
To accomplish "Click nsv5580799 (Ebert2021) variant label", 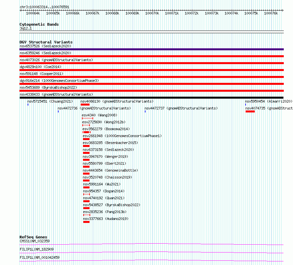I will click(104, 163).
